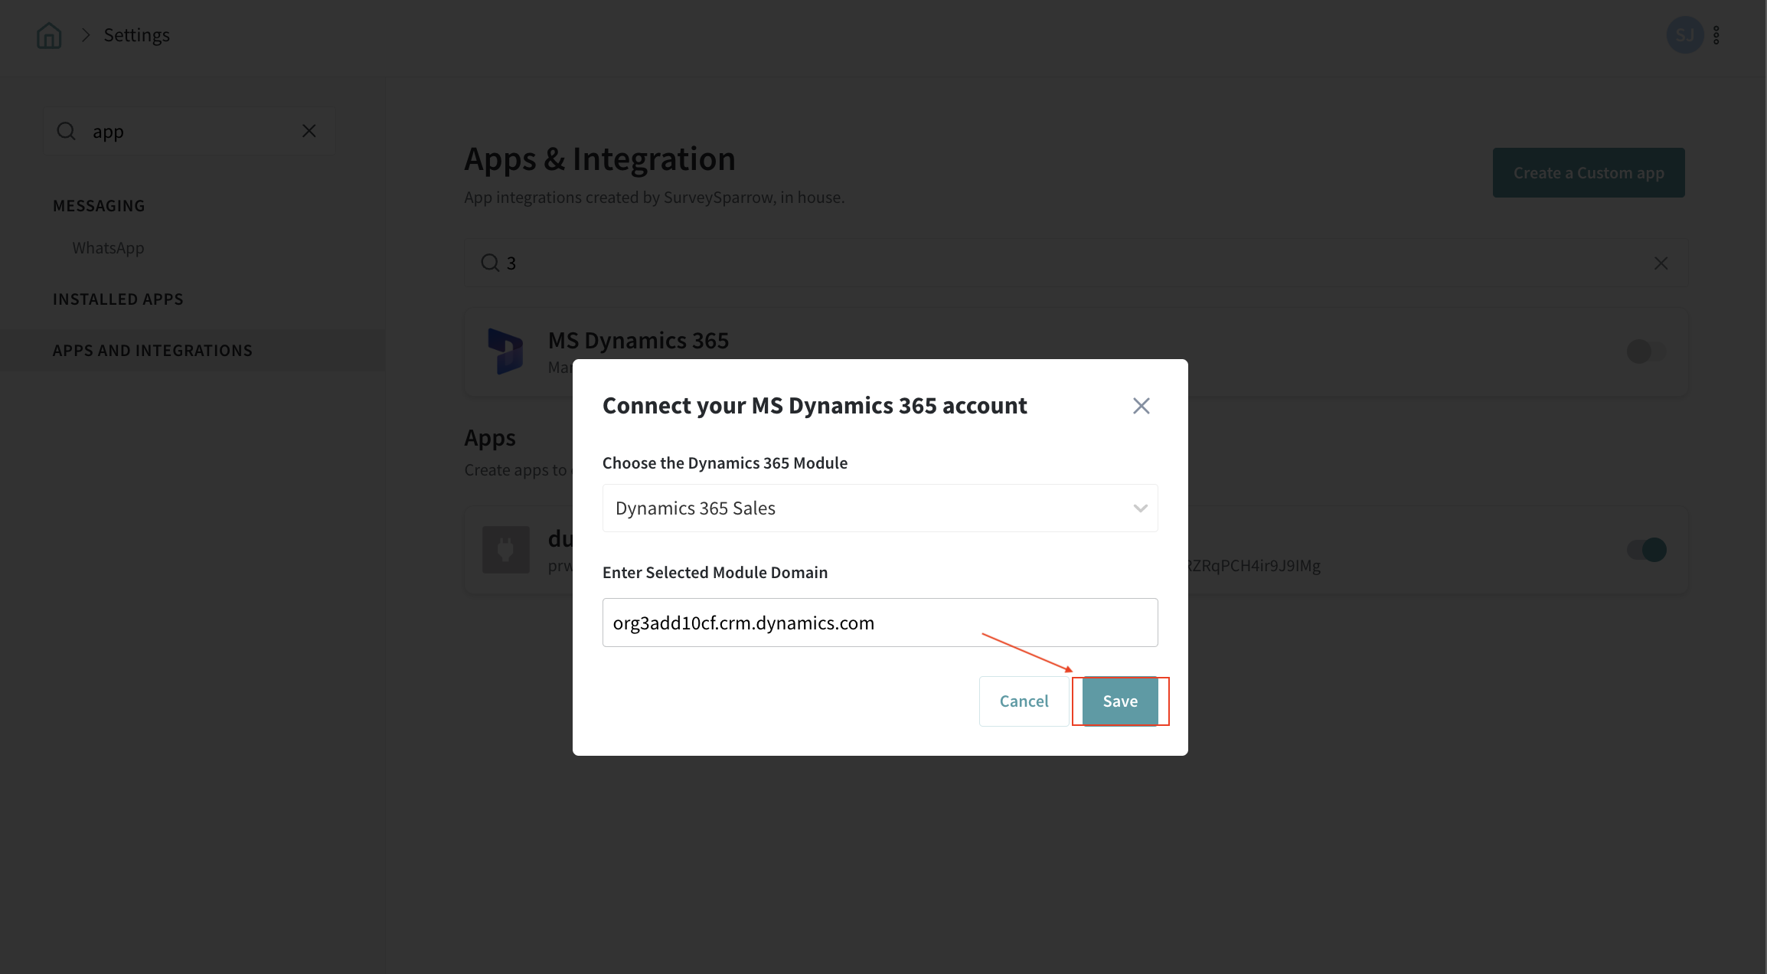Close the Connect MS Dynamics 365 dialog
Screen dimensions: 1767x974
pyautogui.click(x=1141, y=406)
